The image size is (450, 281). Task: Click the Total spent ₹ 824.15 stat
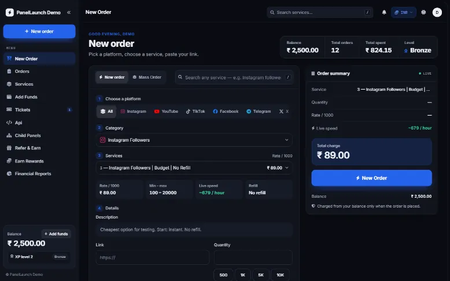tap(378, 47)
